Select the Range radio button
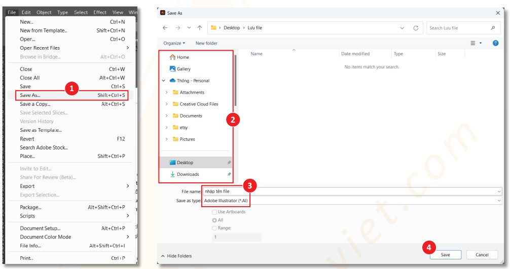Screen dimensions: 510x269 coord(214,228)
